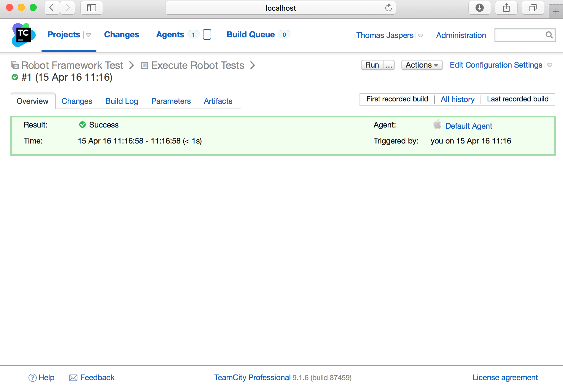Open the All history link
Image resolution: width=563 pixels, height=392 pixels.
point(457,99)
